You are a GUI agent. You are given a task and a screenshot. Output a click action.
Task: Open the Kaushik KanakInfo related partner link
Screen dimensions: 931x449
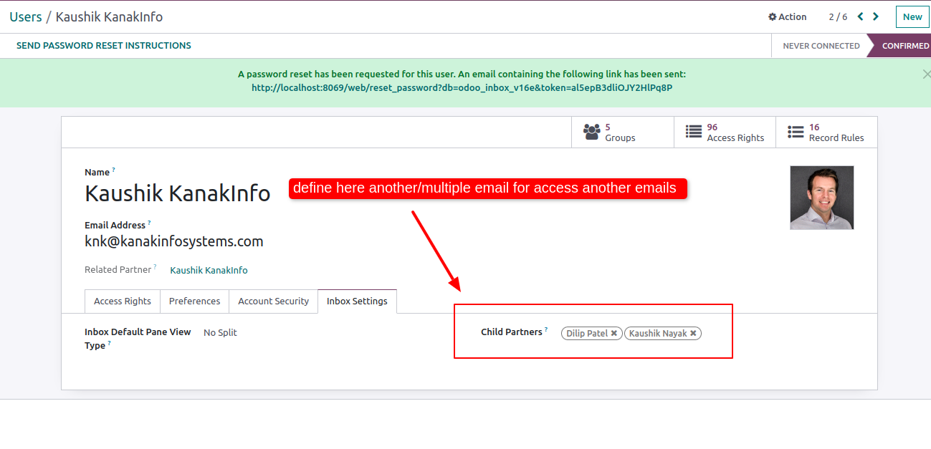(209, 271)
